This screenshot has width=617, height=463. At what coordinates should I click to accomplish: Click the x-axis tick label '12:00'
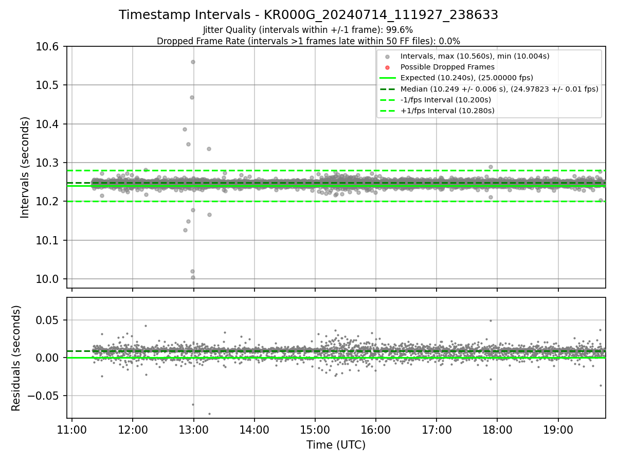(133, 430)
